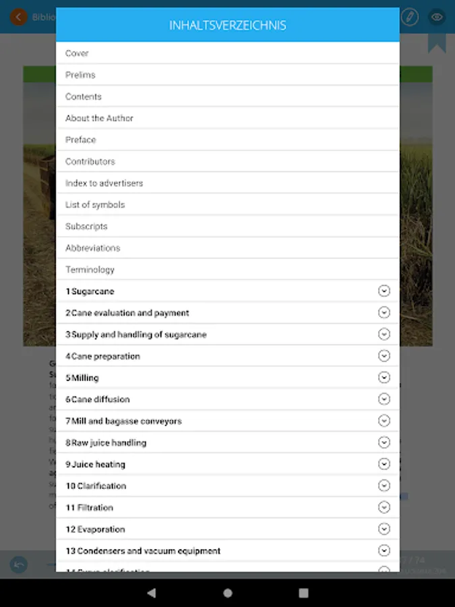Expand the 1 Sugarcane chapter
Viewport: 455px width, 607px height.
(x=384, y=291)
